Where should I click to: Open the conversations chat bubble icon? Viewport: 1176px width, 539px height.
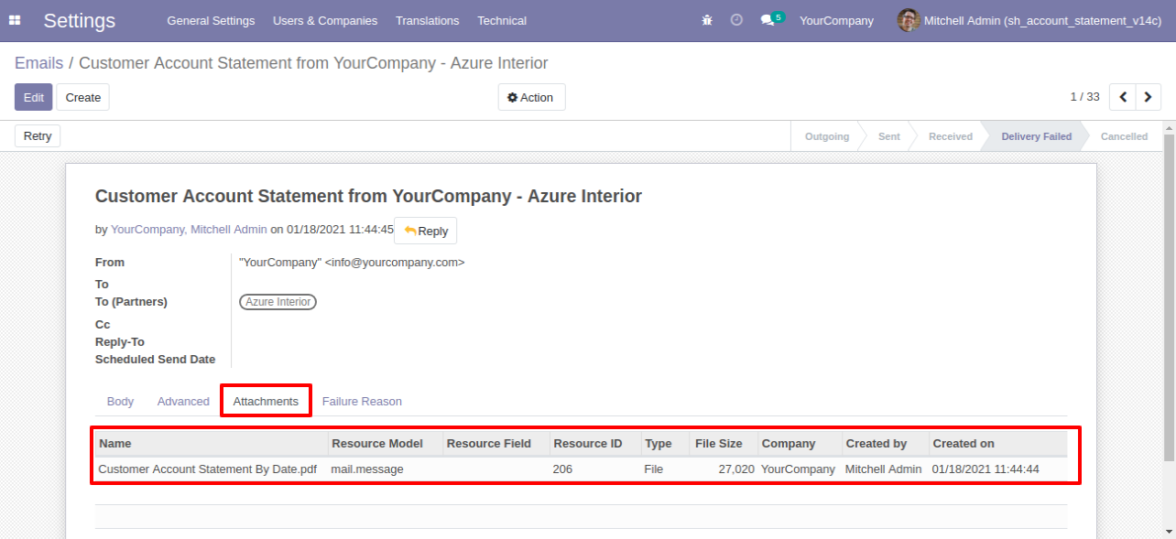(768, 20)
